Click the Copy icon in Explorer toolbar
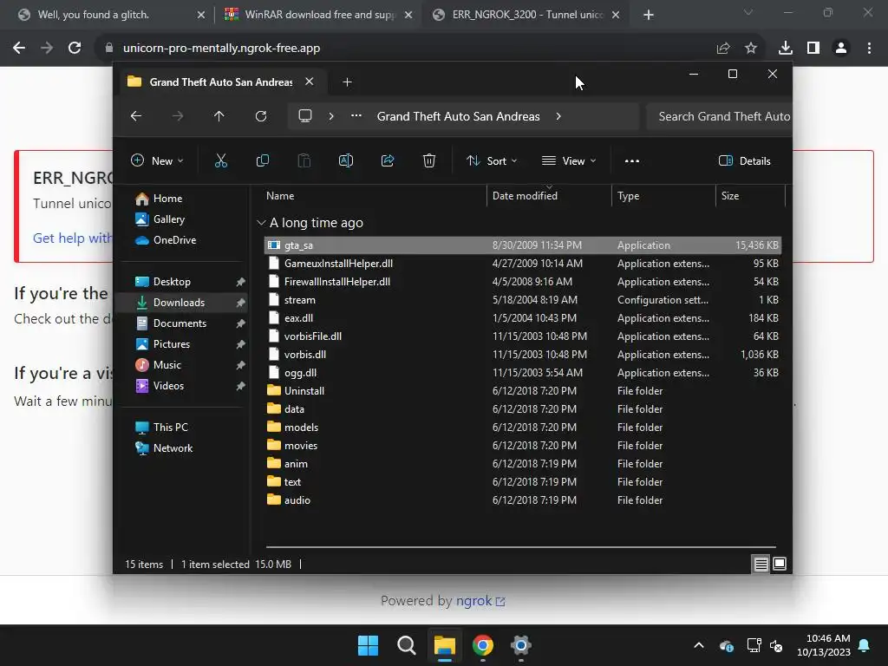Image resolution: width=888 pixels, height=666 pixels. (262, 160)
